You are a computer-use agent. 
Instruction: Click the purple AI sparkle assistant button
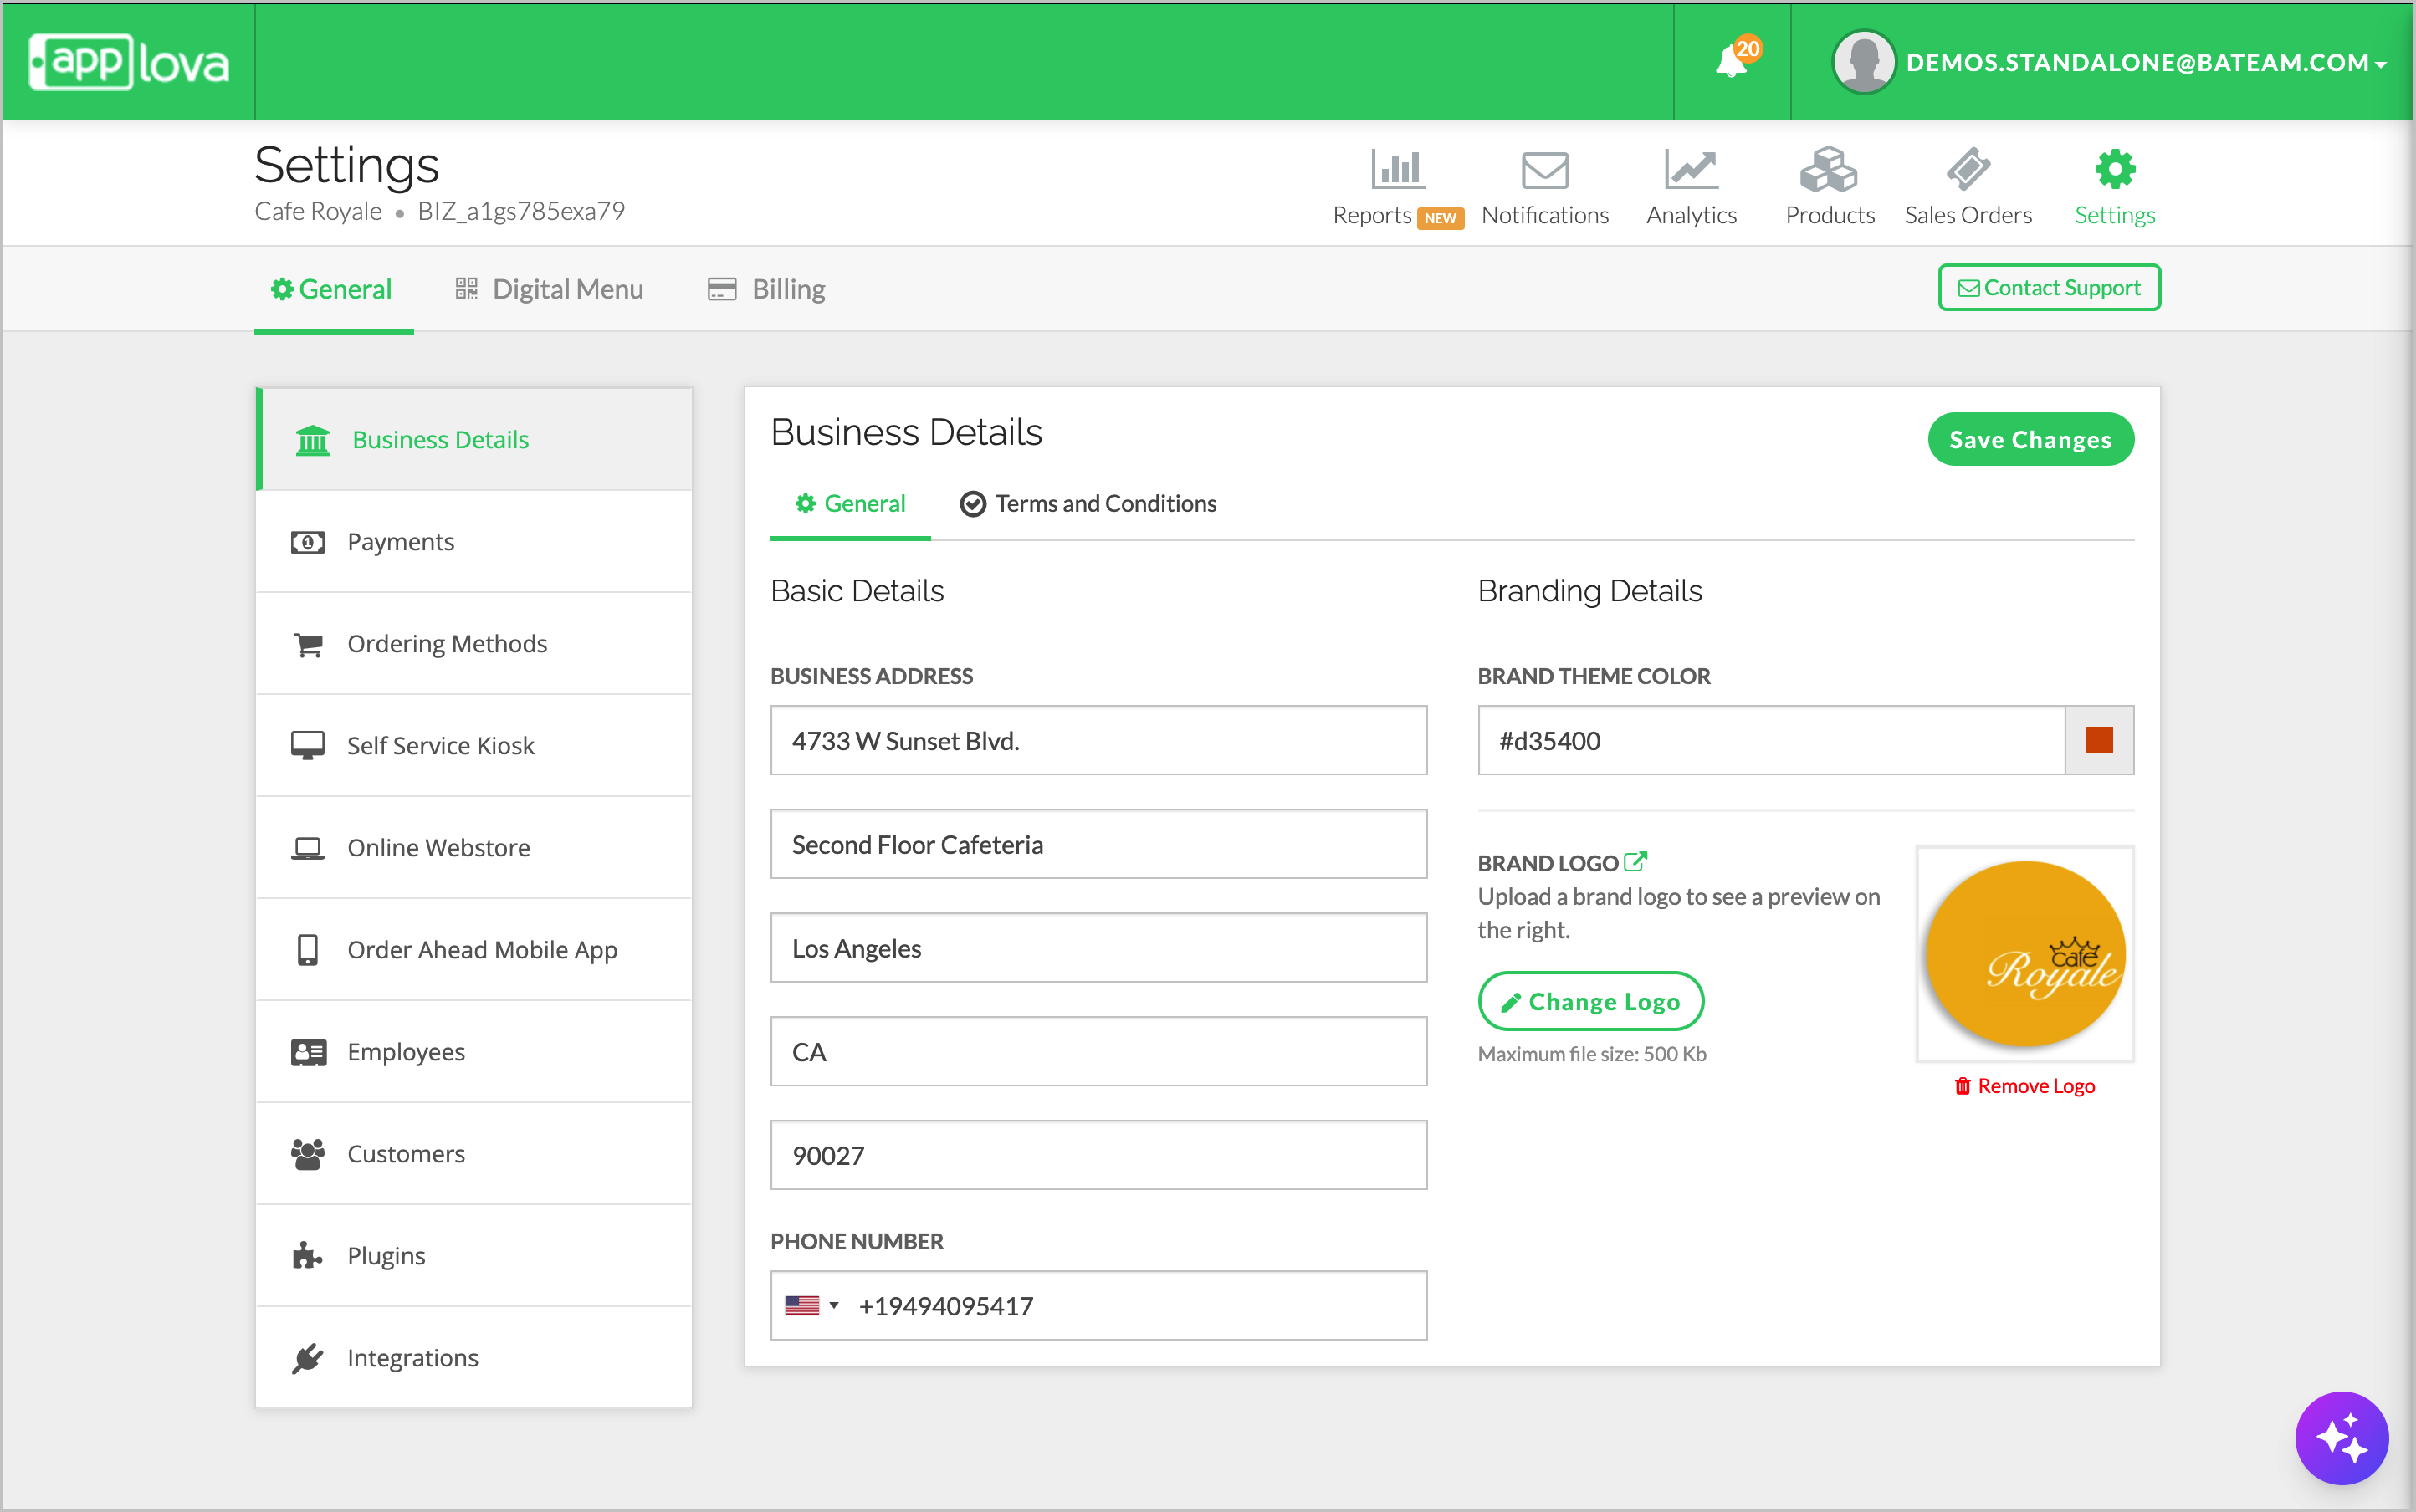tap(2341, 1438)
